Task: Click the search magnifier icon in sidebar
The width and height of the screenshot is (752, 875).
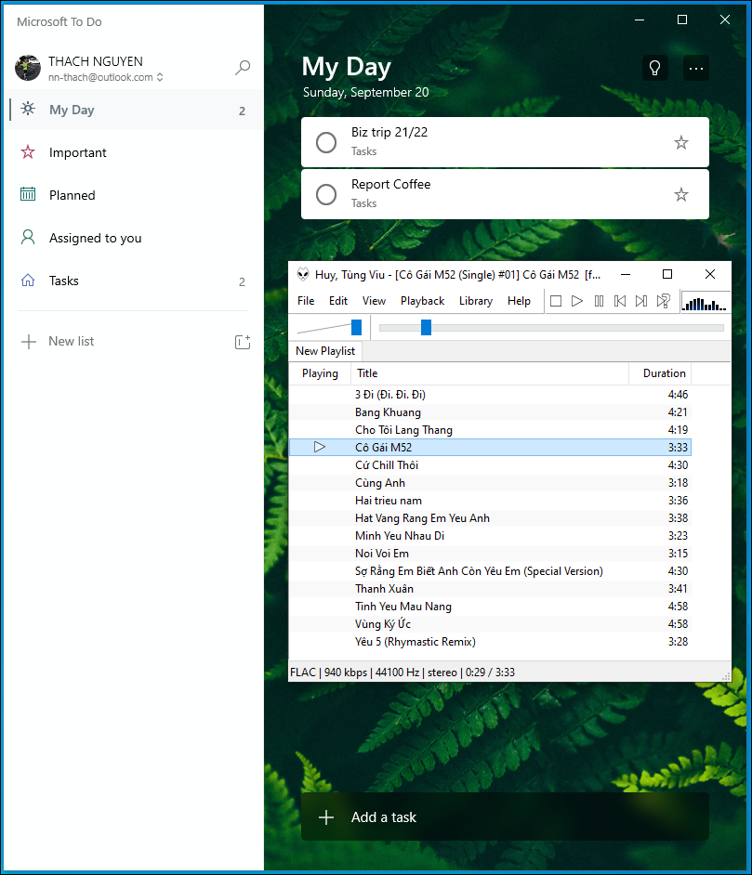Action: (243, 68)
